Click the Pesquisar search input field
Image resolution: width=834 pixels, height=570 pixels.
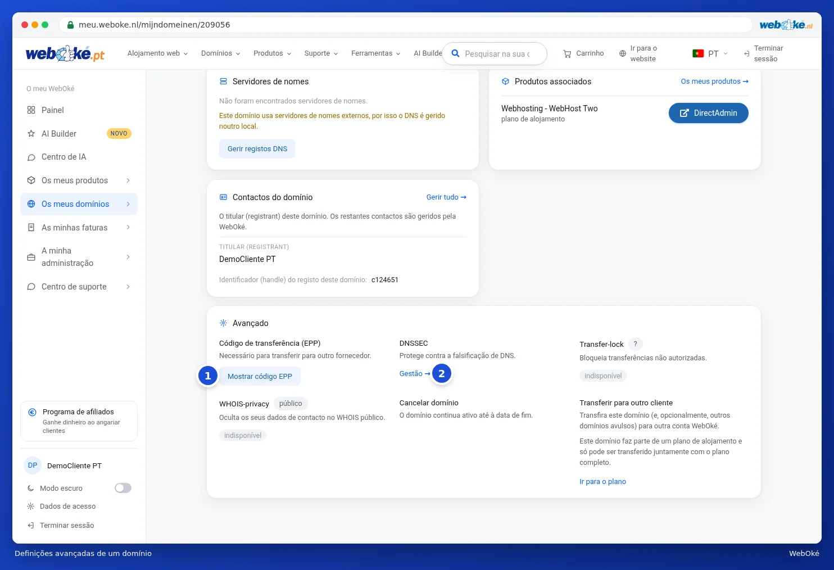(x=495, y=54)
